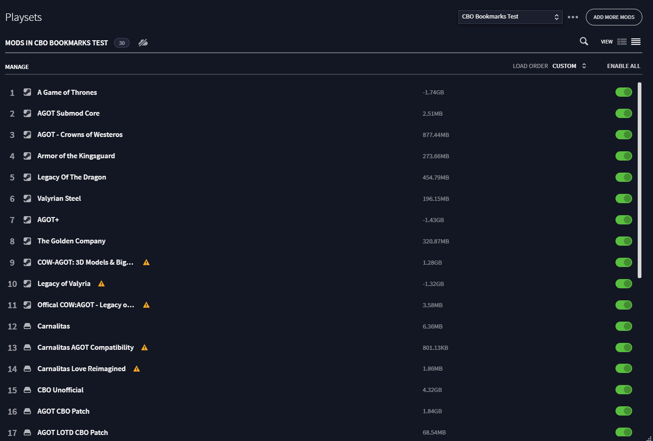653x441 pixels.
Task: Select the Legacy of Valyria mod name
Action: click(64, 284)
